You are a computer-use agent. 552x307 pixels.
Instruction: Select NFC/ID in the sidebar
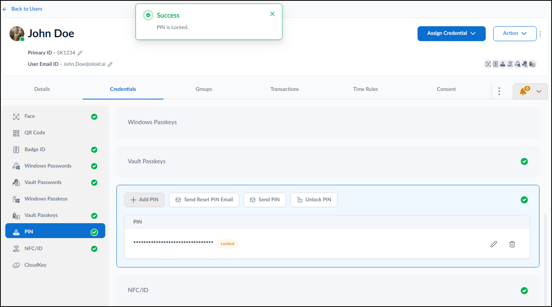(x=55, y=249)
